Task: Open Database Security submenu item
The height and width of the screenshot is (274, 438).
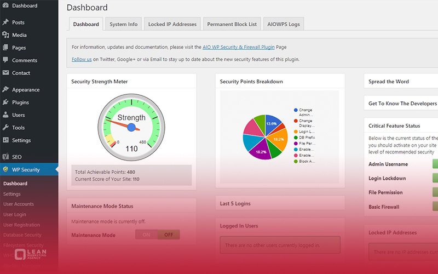Action: click(x=22, y=235)
